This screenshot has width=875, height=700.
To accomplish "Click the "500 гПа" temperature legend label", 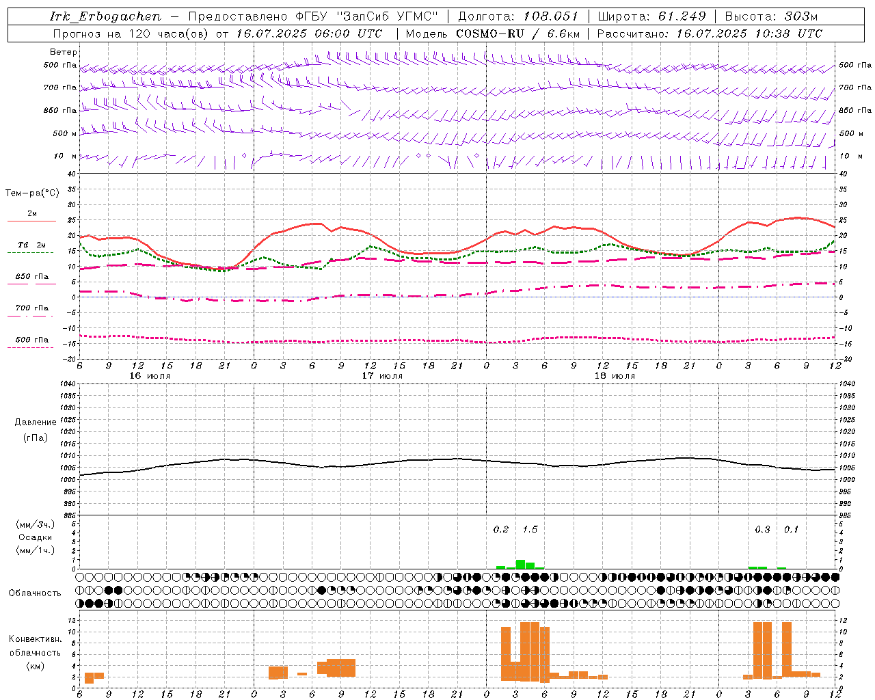I will (x=32, y=340).
